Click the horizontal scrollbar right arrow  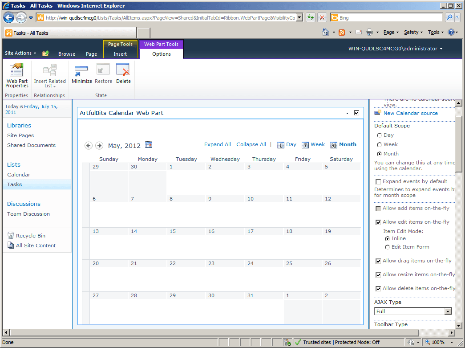(x=452, y=332)
